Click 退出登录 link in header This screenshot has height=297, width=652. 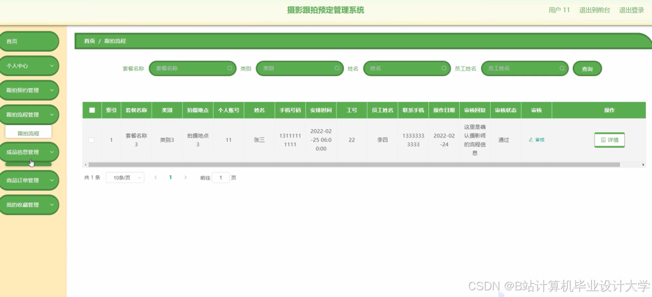tap(631, 10)
